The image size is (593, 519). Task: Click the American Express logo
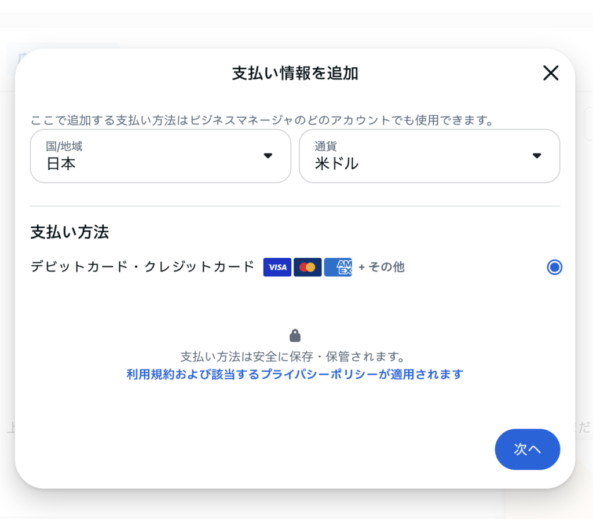coord(338,267)
